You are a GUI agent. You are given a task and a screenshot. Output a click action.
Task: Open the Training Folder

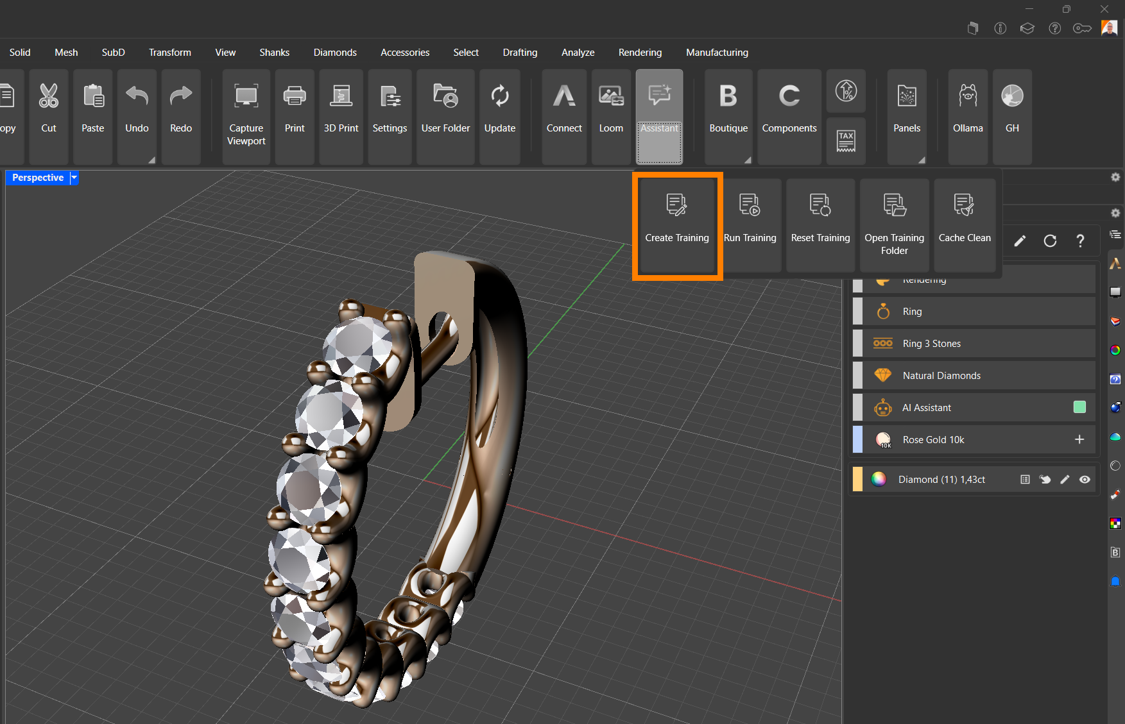pyautogui.click(x=894, y=224)
